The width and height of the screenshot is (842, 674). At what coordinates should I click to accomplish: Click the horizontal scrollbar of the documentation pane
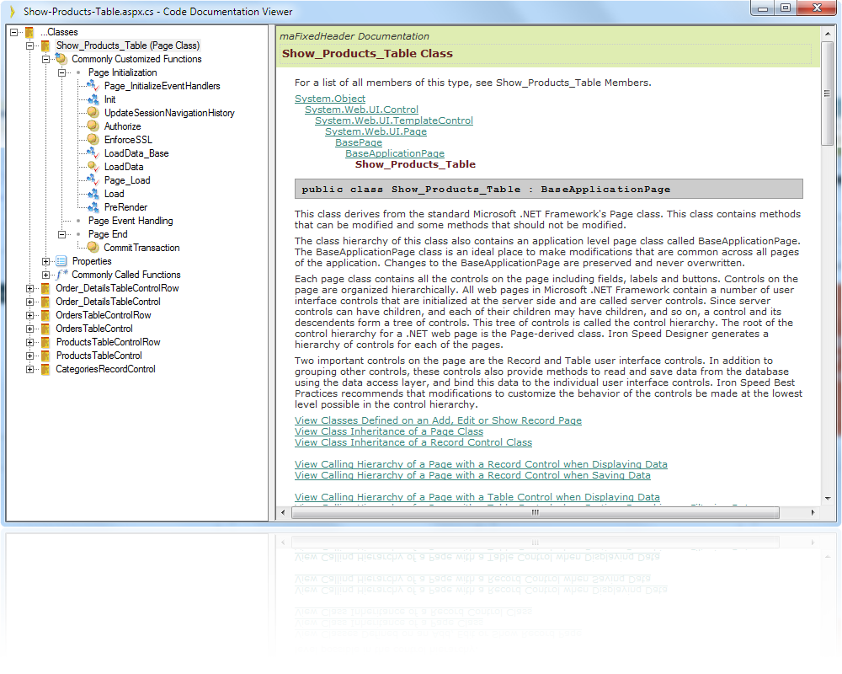536,512
